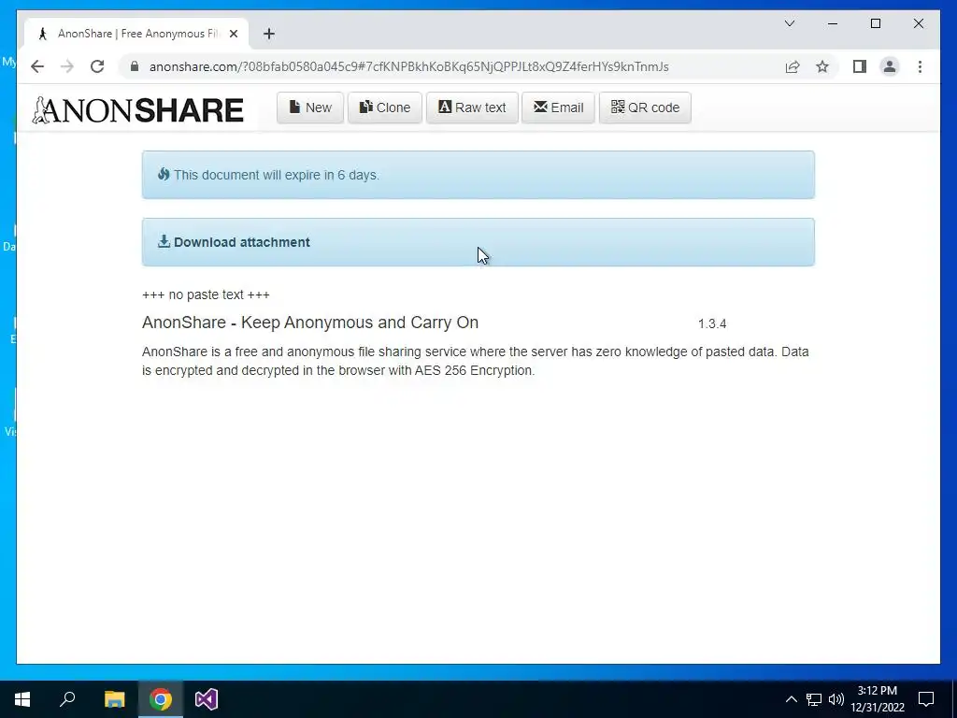Open File Explorer from the taskbar
The image size is (957, 718).
click(x=114, y=699)
